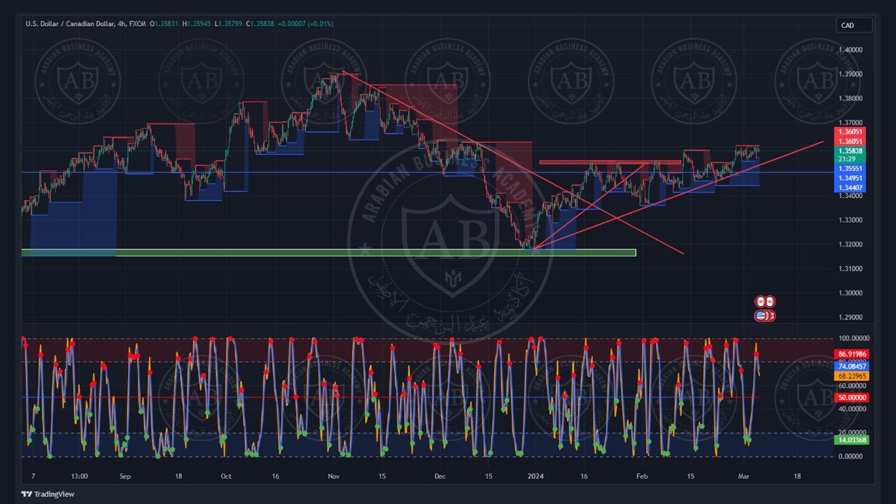Viewport: 896px width, 504px height.
Task: Click the US flag economic event icon
Action: [761, 316]
